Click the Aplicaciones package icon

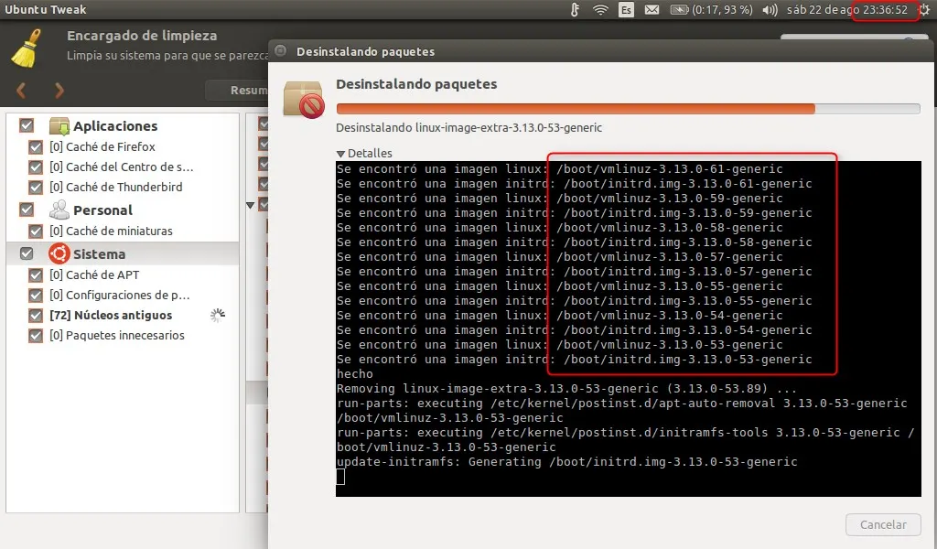click(59, 126)
